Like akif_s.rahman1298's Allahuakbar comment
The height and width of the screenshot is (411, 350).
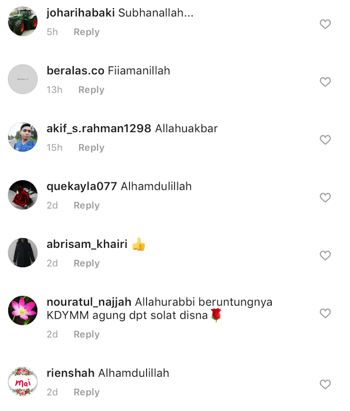pos(325,140)
